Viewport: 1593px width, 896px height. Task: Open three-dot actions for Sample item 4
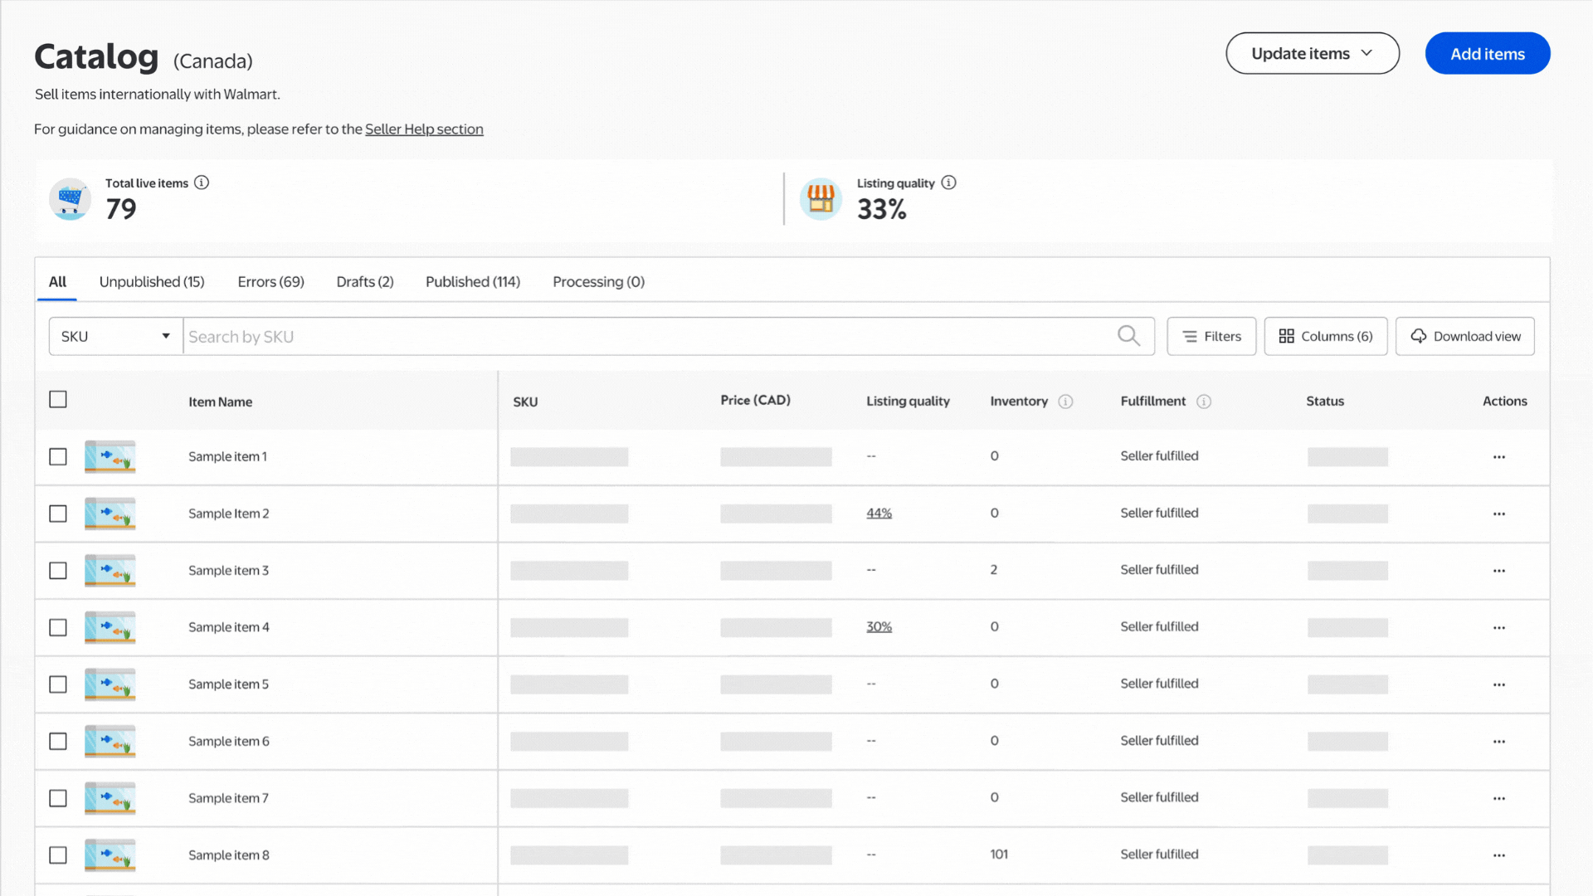[1498, 628]
